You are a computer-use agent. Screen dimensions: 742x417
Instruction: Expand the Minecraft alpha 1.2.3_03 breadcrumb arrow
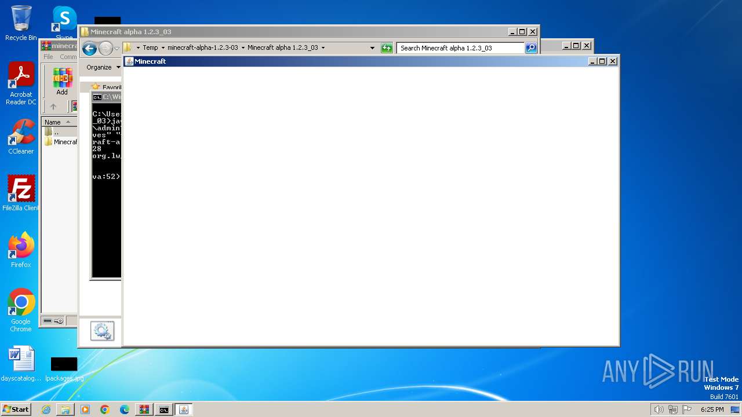pyautogui.click(x=323, y=48)
